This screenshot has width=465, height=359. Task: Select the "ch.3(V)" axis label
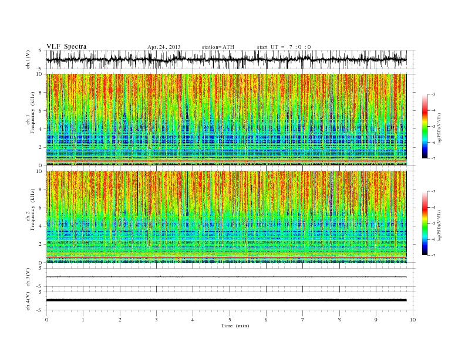tap(28, 277)
